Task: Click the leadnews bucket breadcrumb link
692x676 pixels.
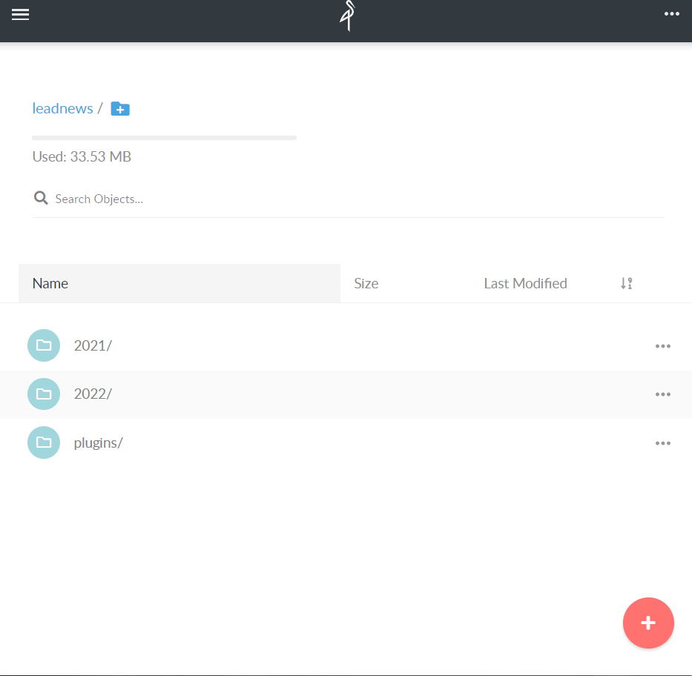Action: [62, 108]
